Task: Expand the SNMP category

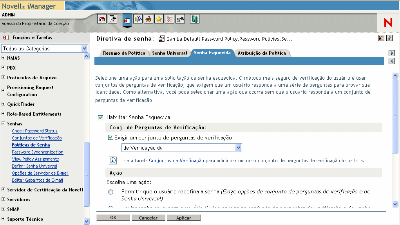Action: [3, 209]
